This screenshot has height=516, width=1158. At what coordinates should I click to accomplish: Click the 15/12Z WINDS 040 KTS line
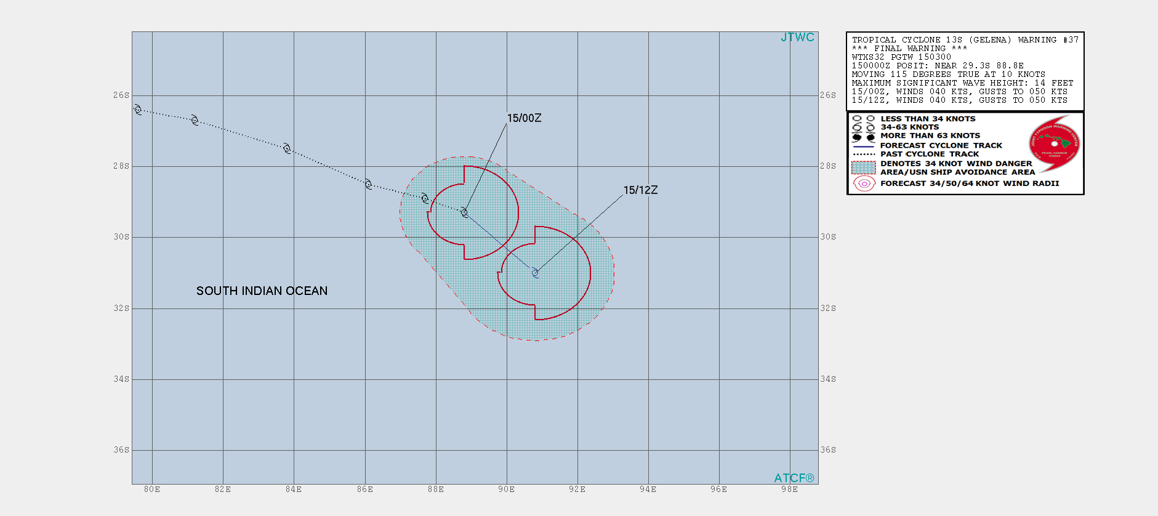[x=960, y=100]
